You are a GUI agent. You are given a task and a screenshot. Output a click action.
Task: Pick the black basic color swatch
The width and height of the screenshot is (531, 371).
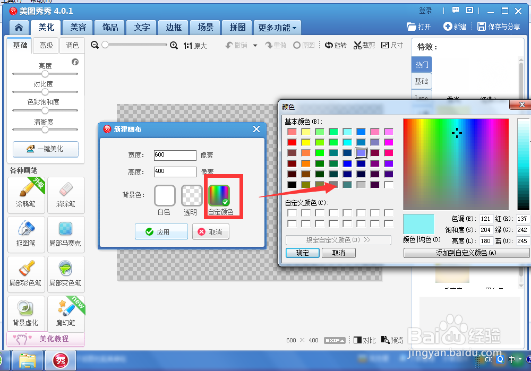click(292, 185)
